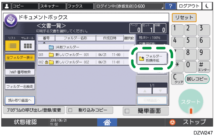Tap the red stop icon
Screen dimensions: 214x136
(x=172, y=122)
